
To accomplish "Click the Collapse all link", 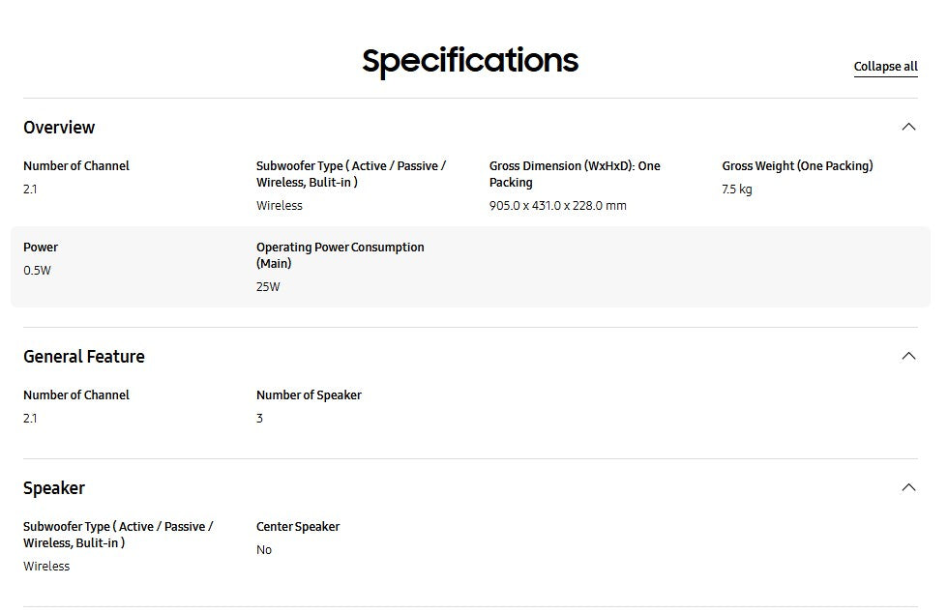I will pyautogui.click(x=885, y=67).
